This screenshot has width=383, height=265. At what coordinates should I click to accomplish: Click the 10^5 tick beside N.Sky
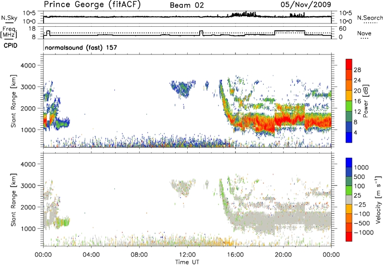(x=29, y=13)
